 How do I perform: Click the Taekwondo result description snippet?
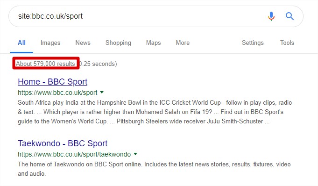click(x=154, y=169)
